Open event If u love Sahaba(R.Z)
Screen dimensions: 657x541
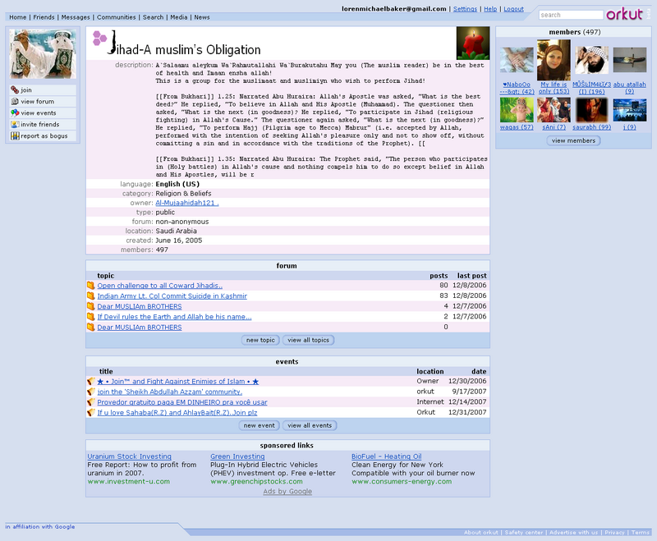pos(177,413)
